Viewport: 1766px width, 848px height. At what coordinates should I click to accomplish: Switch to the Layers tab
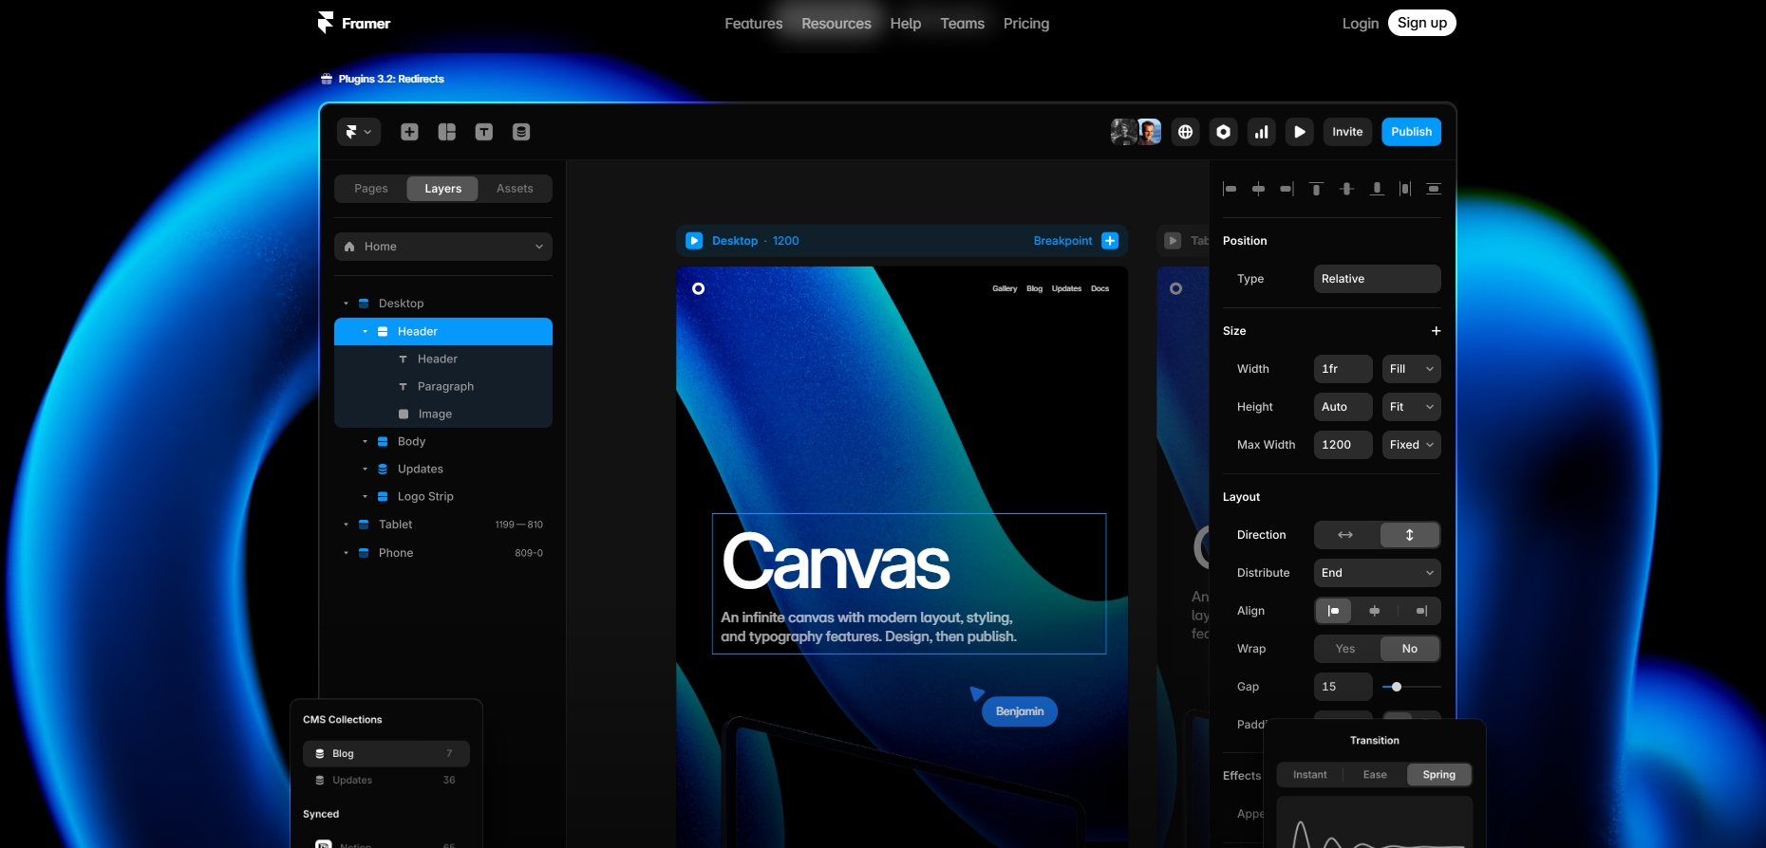coord(442,189)
